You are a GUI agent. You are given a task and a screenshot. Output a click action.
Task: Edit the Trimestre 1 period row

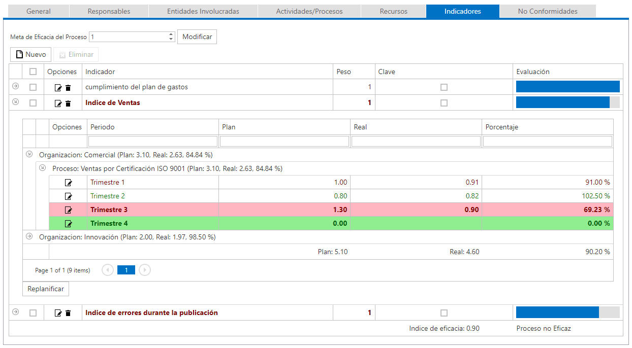(69, 183)
